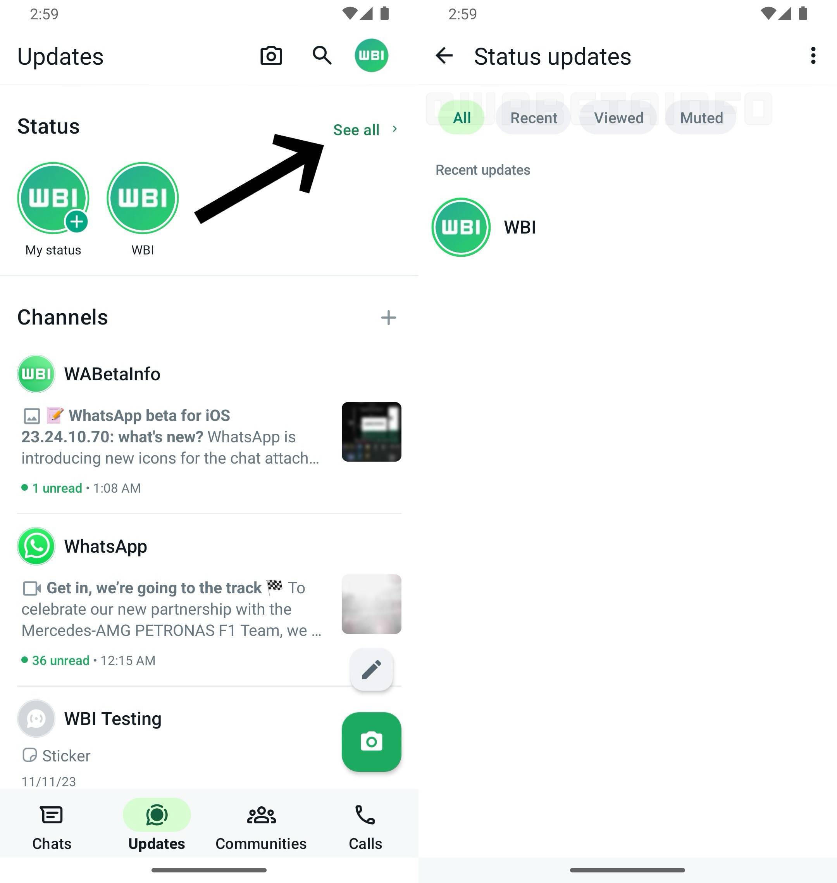Screen dimensions: 837x883
Task: Open your WBI profile avatar
Action: 371,55
